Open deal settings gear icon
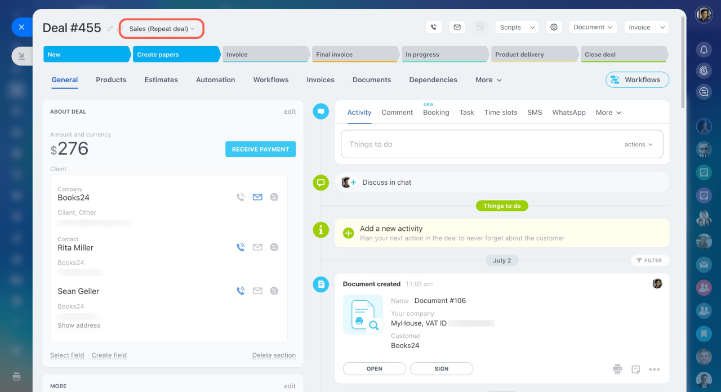Image resolution: width=721 pixels, height=392 pixels. (554, 27)
